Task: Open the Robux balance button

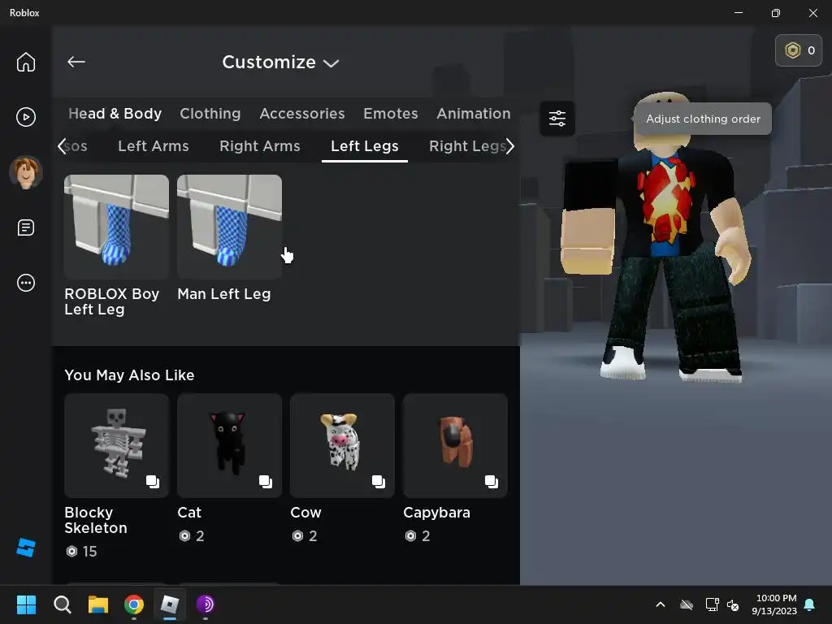Action: click(799, 50)
